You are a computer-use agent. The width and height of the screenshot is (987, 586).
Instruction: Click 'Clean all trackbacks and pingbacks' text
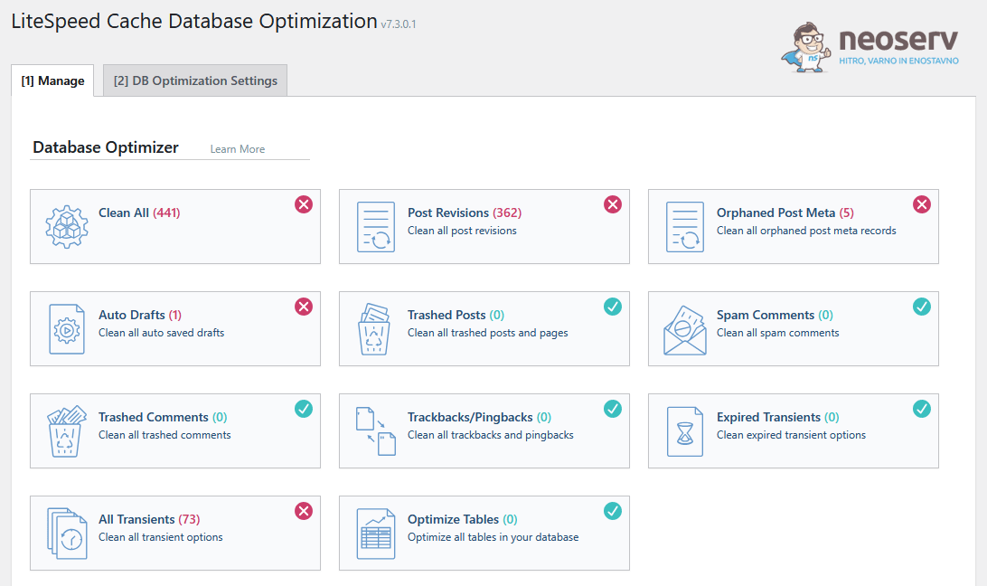(x=491, y=435)
